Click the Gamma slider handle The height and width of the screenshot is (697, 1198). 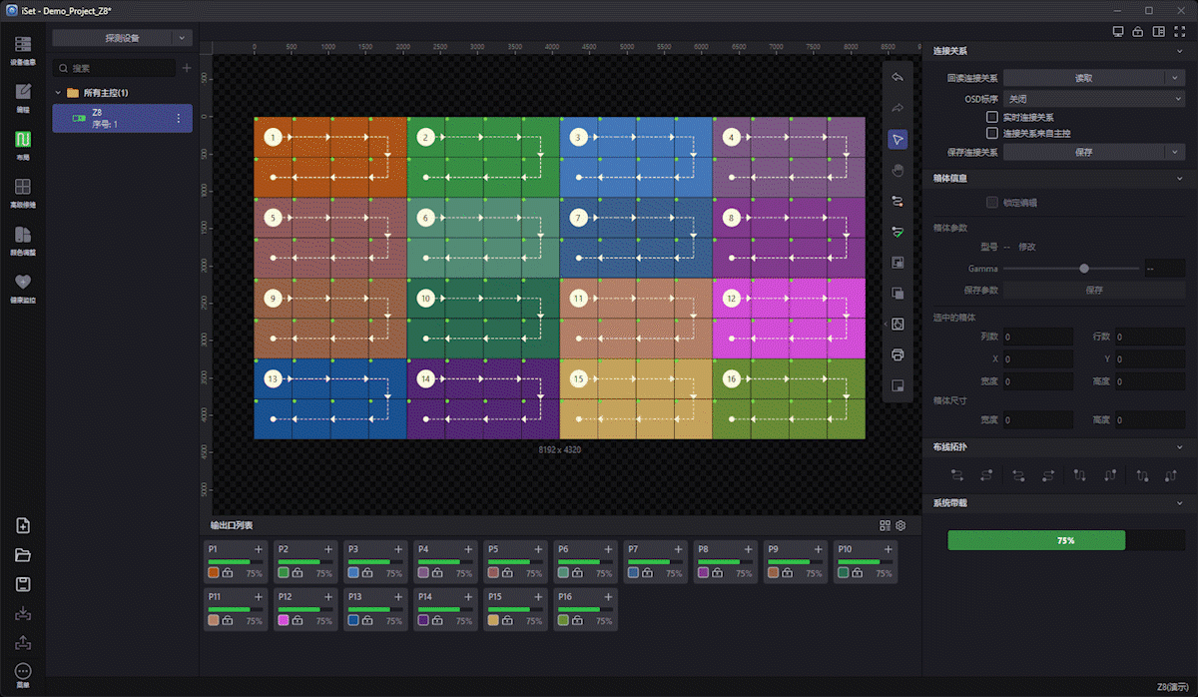tap(1084, 269)
